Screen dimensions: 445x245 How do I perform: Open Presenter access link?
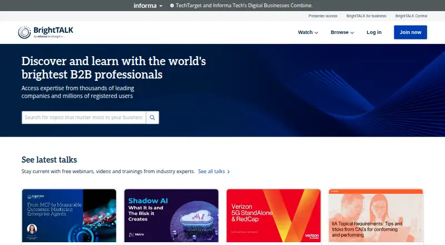tap(323, 16)
